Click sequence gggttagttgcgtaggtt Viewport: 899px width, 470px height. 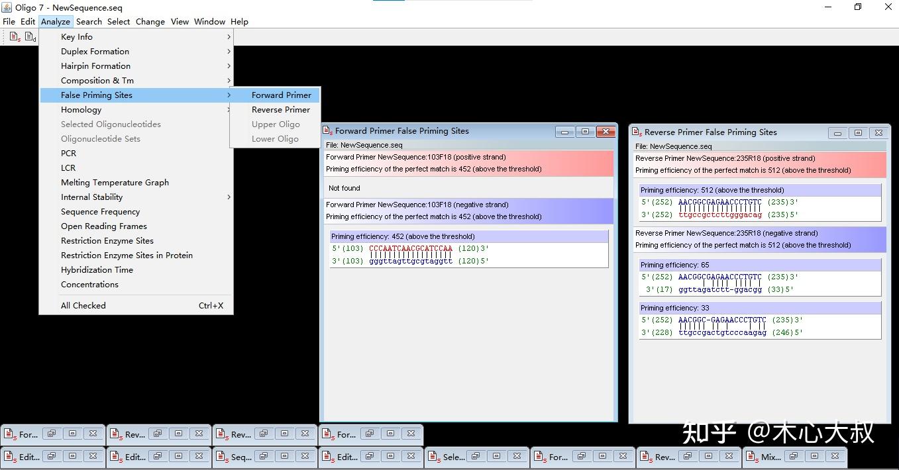[x=411, y=261]
